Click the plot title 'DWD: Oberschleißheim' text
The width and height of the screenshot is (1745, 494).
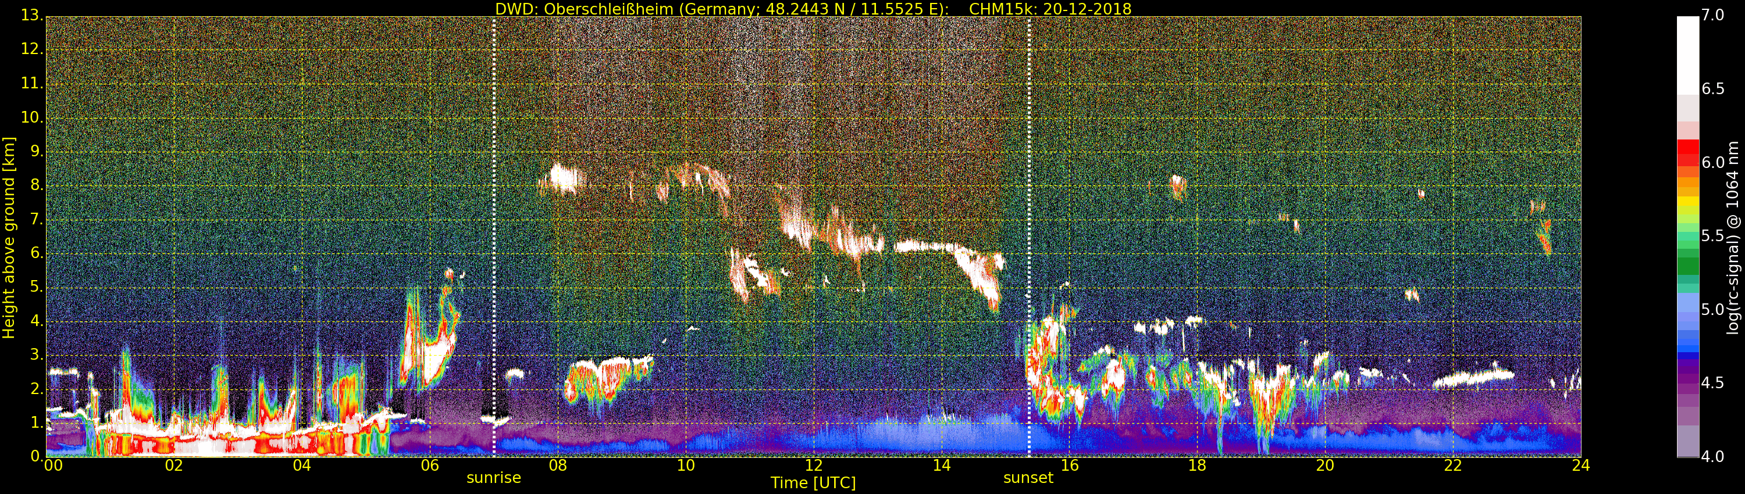coord(584,9)
